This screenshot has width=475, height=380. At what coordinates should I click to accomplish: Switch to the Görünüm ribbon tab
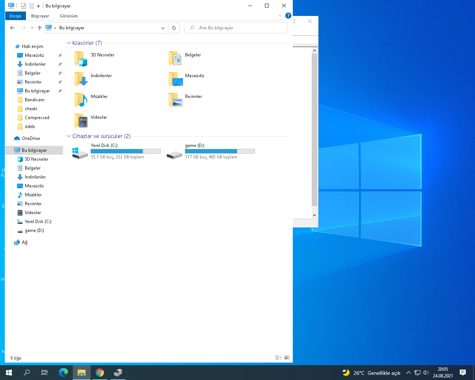pyautogui.click(x=69, y=16)
